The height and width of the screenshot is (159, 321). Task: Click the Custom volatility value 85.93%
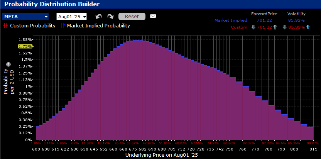tap(296, 27)
